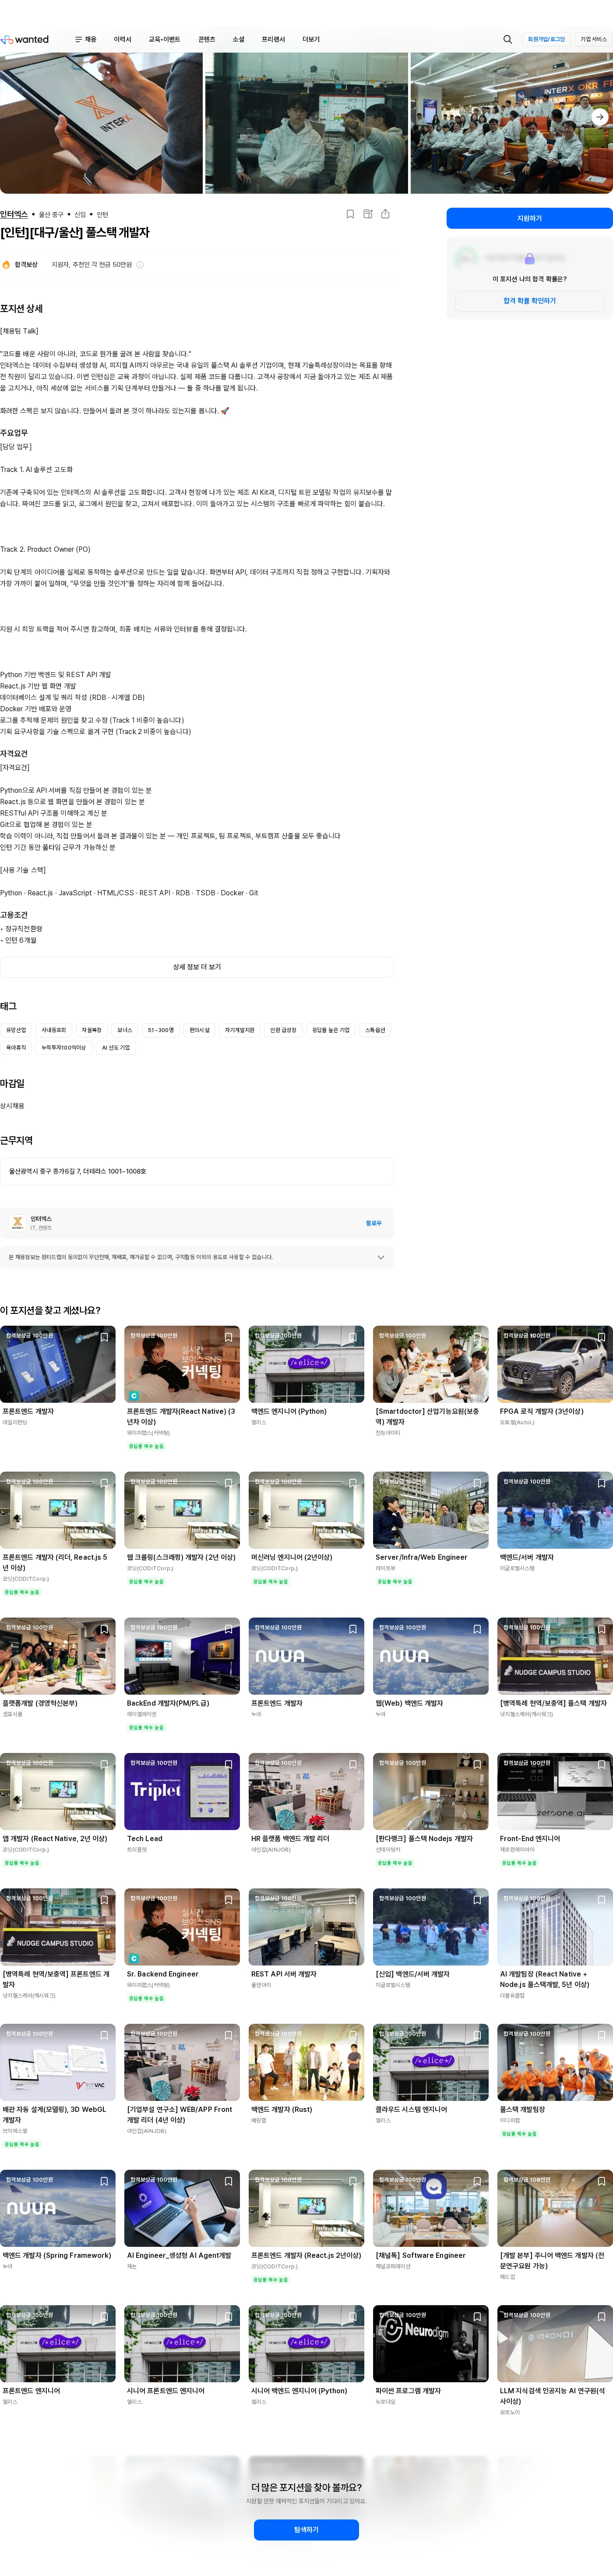Click the middle icon between bookmark and share
This screenshot has height=2576, width=613.
coord(367,214)
